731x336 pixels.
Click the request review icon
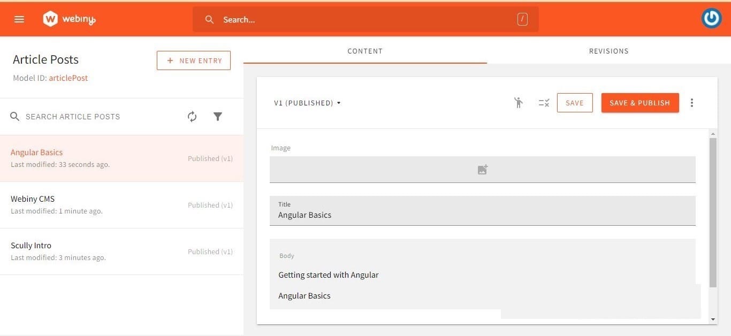pos(518,103)
